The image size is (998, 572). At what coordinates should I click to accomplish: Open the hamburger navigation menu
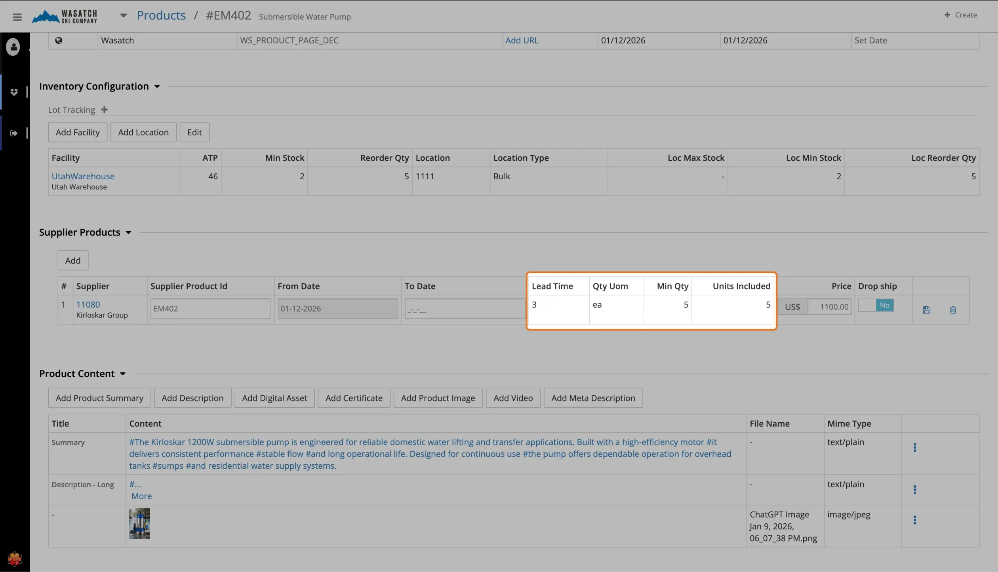tap(17, 17)
